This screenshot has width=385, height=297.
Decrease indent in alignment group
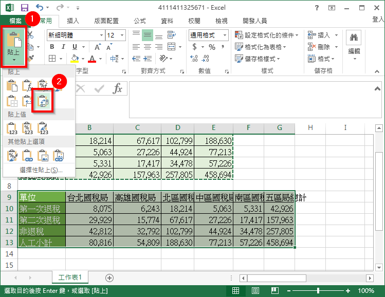136,59
